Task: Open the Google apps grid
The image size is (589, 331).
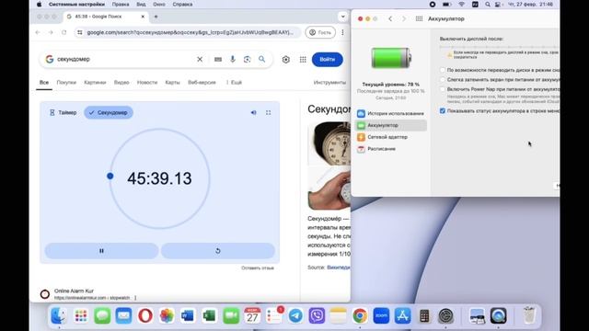Action: coord(303,59)
